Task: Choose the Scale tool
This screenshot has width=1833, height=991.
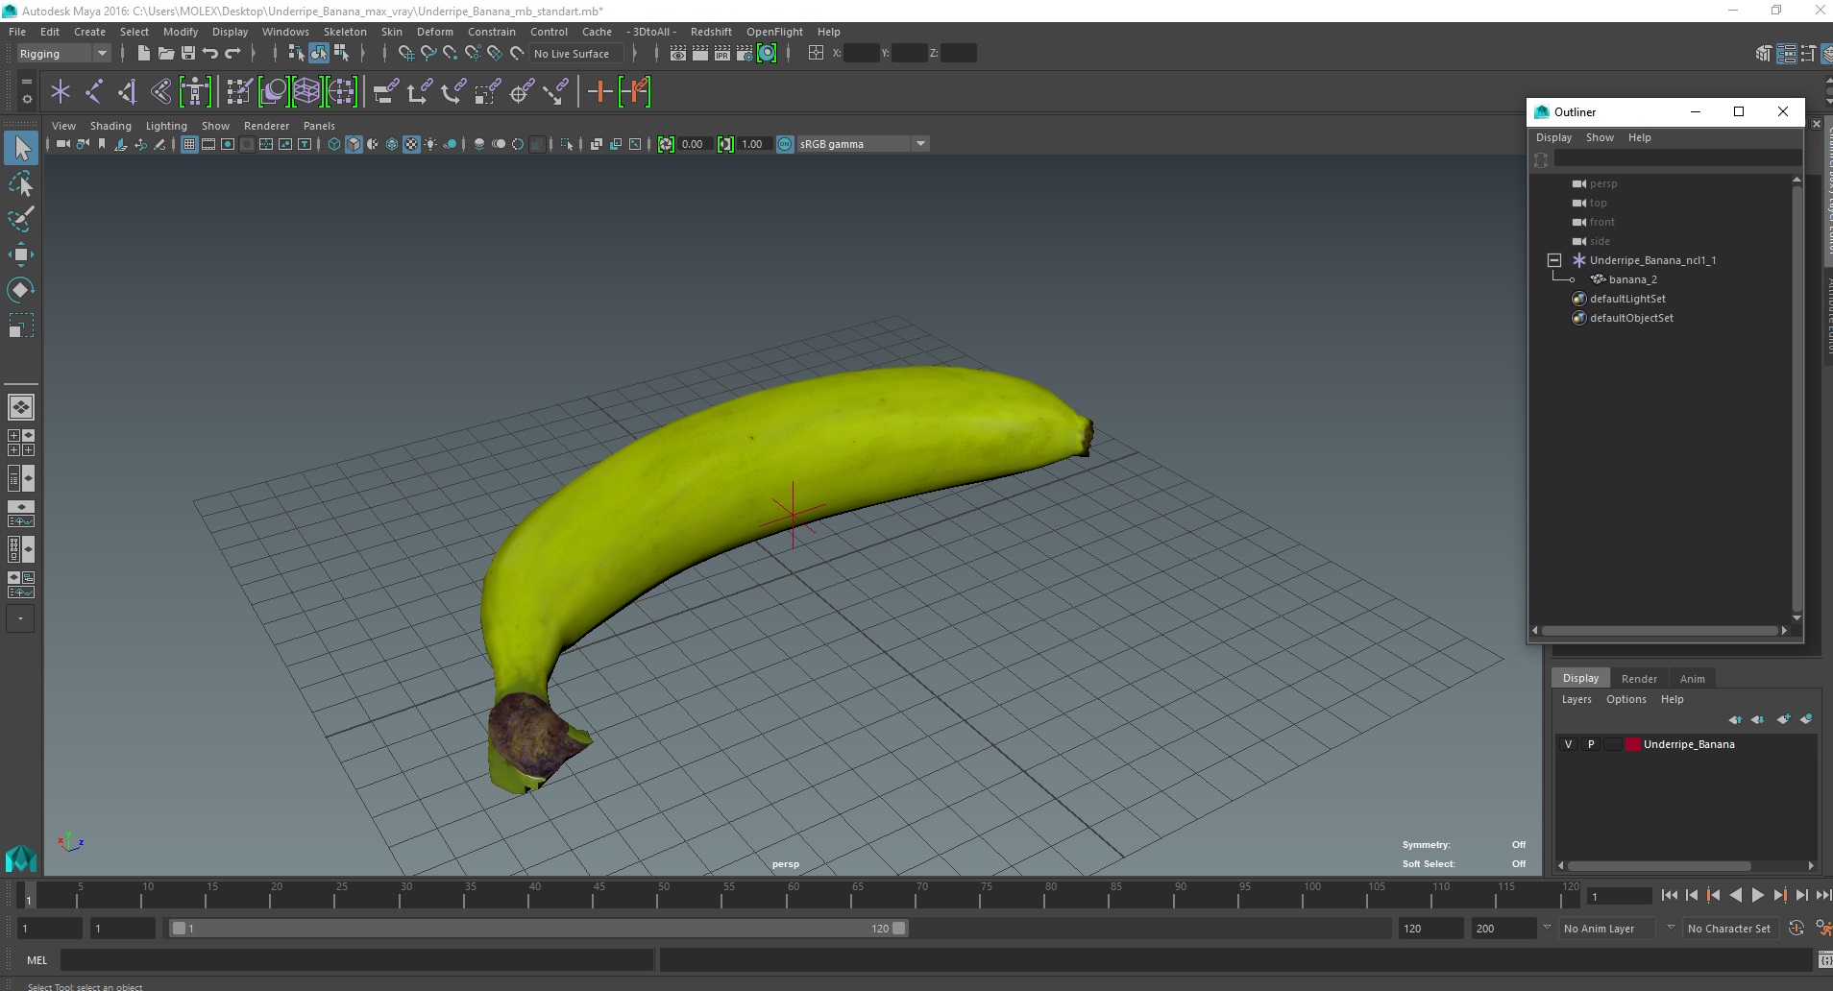Action: click(x=21, y=325)
